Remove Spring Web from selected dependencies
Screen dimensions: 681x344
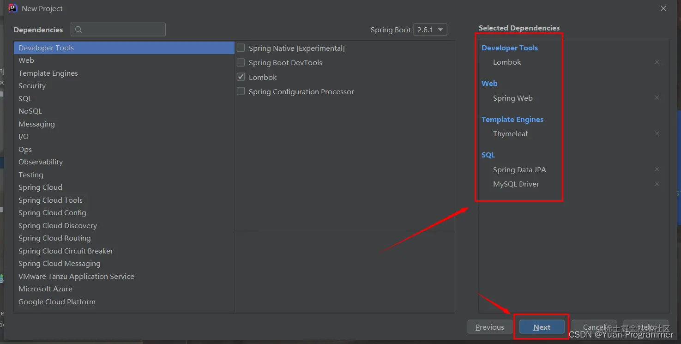click(x=657, y=98)
